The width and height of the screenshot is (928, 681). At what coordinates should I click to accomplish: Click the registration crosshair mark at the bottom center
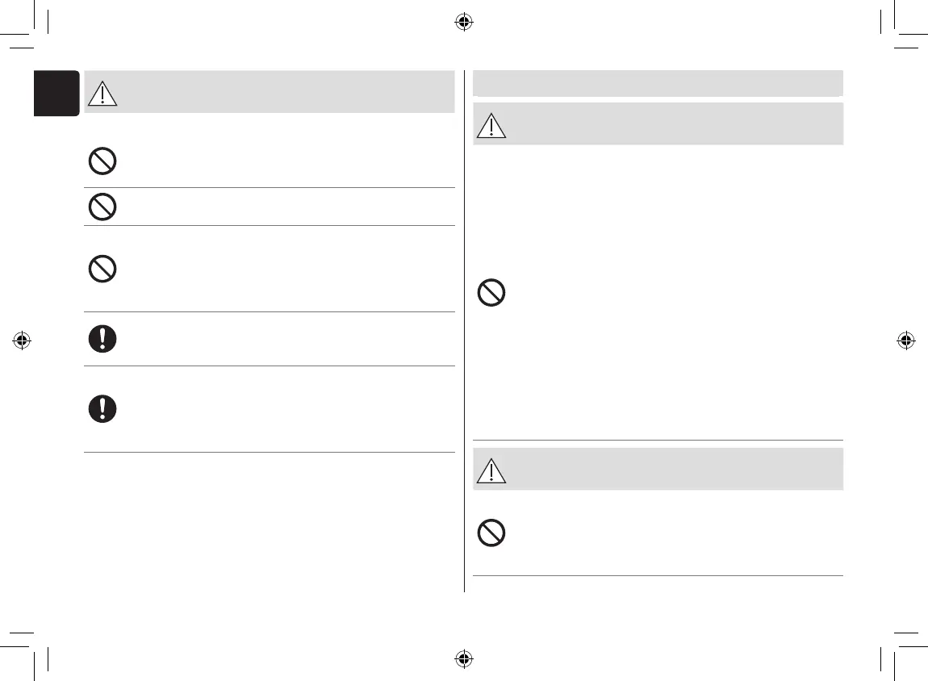pyautogui.click(x=463, y=658)
